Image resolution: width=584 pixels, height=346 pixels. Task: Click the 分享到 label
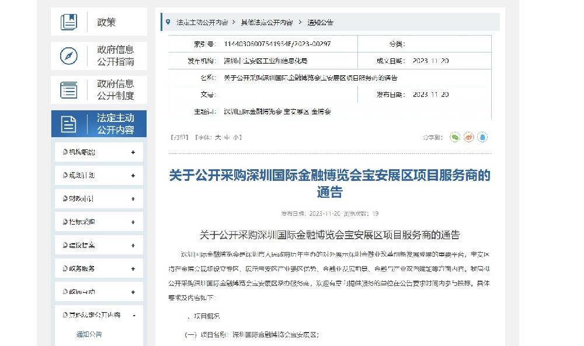tap(433, 137)
